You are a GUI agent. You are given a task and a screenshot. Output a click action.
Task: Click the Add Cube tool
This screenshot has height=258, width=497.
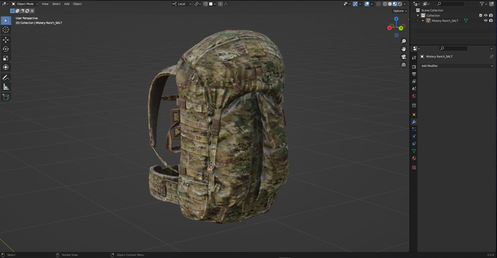[x=6, y=97]
